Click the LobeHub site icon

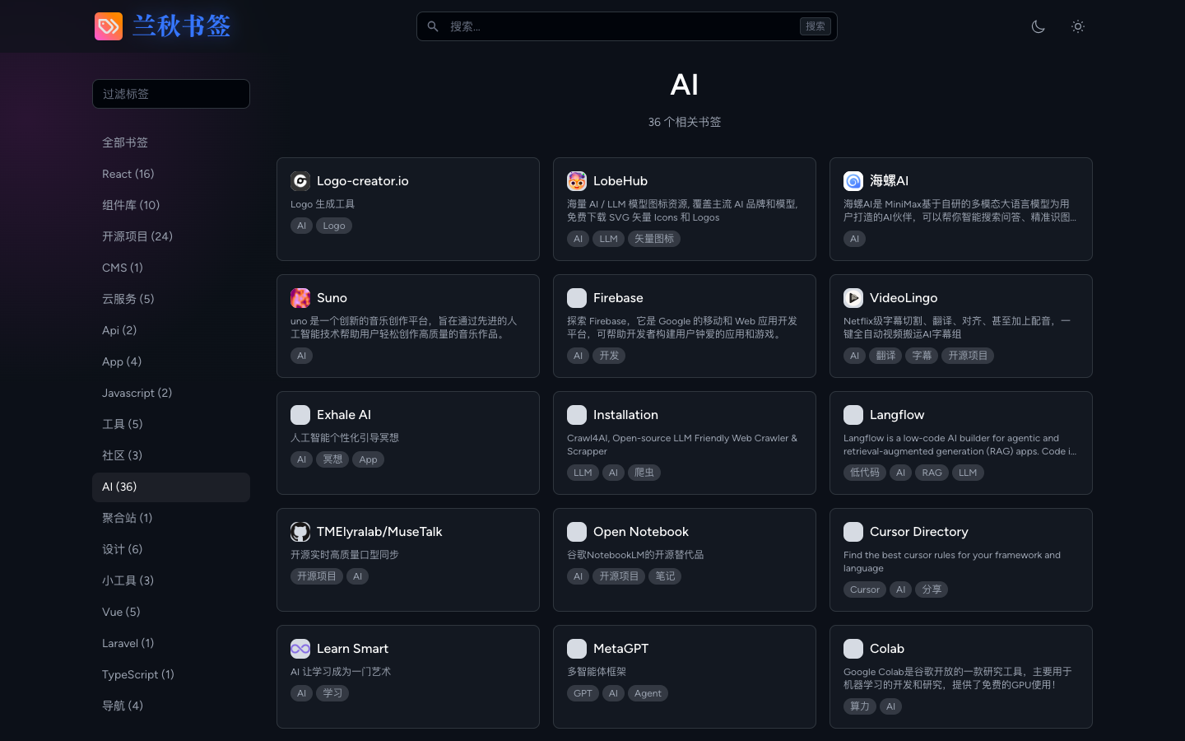[577, 181]
